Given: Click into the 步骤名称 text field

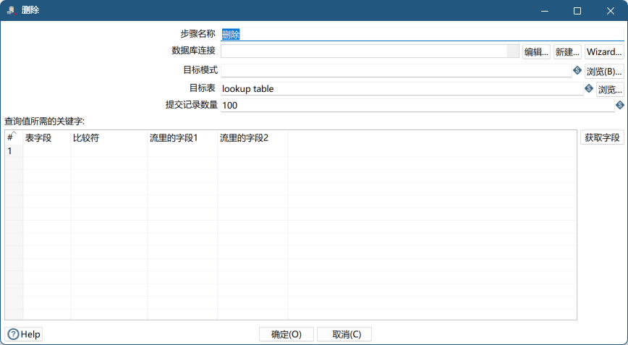Looking at the screenshot, I should (x=422, y=34).
